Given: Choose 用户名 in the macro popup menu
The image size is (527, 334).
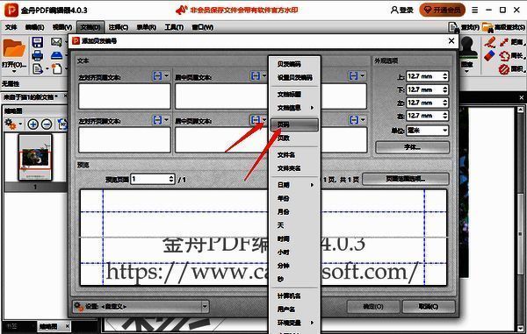Looking at the screenshot, I should [x=294, y=309].
